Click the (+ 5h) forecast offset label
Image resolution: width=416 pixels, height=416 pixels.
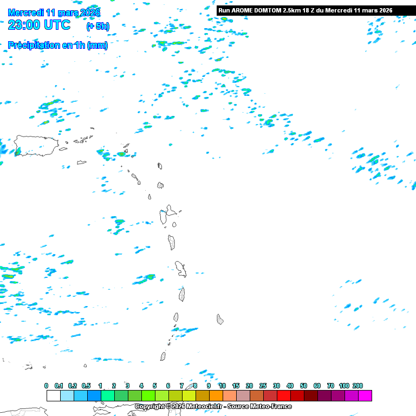pyautogui.click(x=97, y=26)
